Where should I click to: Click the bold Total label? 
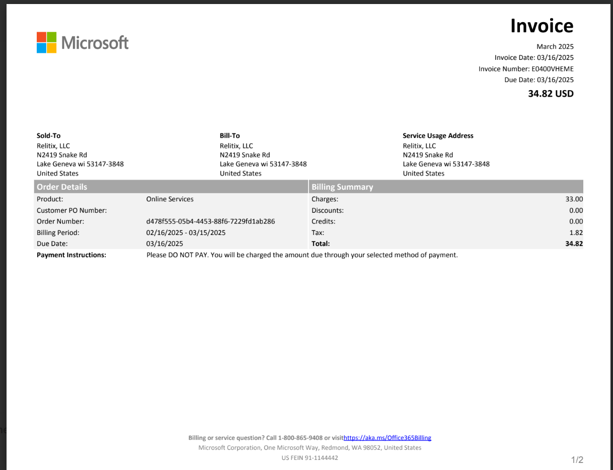321,244
